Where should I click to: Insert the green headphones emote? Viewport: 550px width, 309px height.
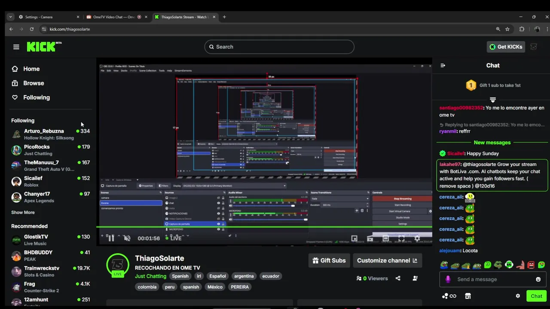509,265
